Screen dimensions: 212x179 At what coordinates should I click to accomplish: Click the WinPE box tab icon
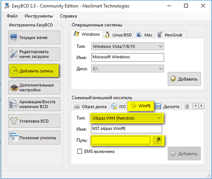click(x=133, y=106)
